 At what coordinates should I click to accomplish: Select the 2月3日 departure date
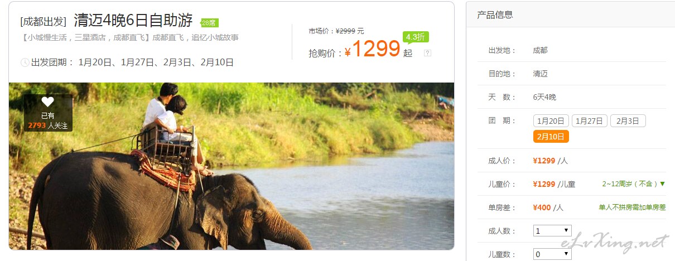[x=628, y=121]
